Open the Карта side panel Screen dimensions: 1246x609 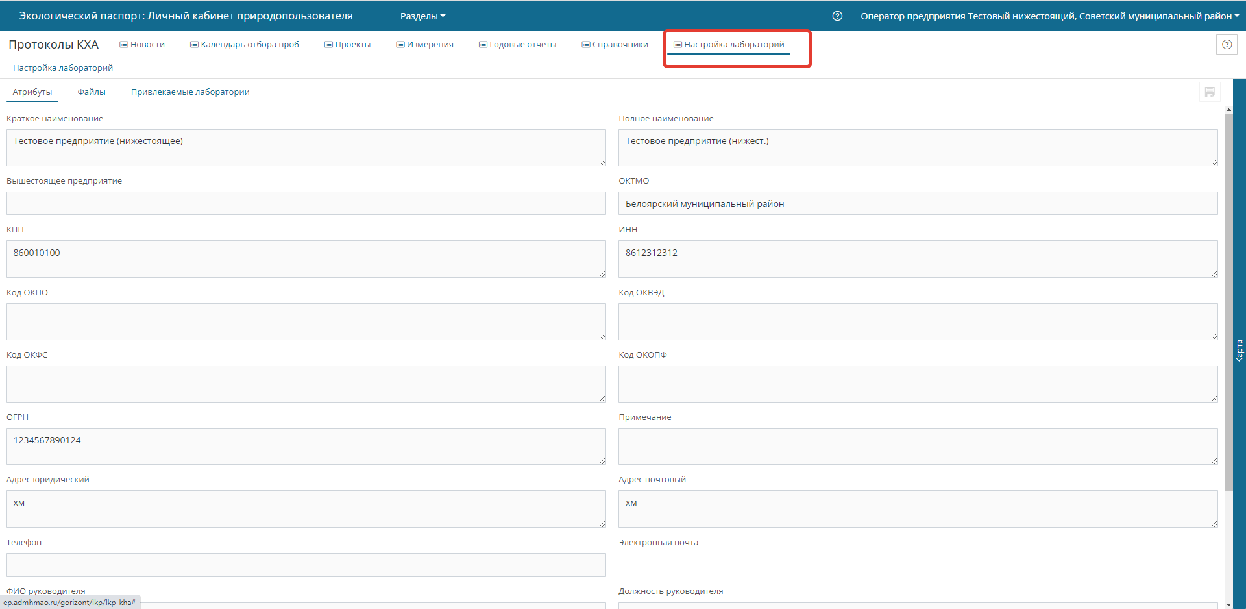coord(1239,351)
